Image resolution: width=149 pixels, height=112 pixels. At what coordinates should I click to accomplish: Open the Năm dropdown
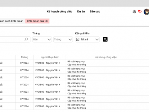pyautogui.click(x=42, y=39)
